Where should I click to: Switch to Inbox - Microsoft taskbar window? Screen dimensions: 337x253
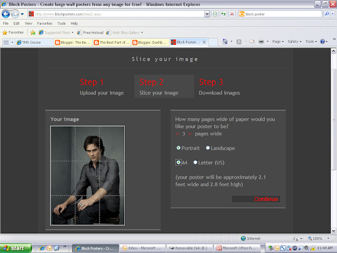click(x=142, y=248)
